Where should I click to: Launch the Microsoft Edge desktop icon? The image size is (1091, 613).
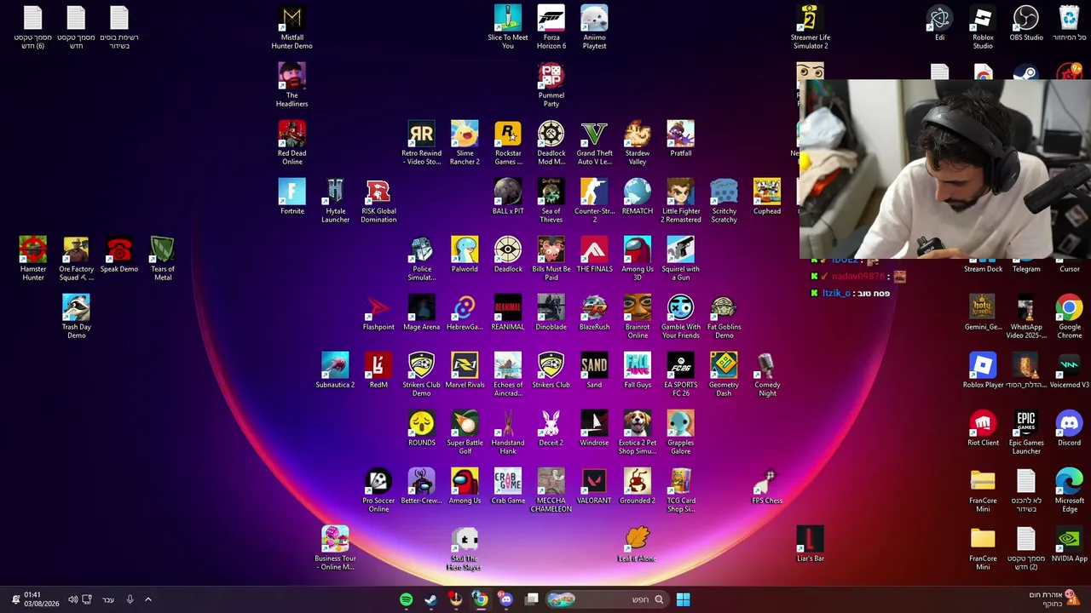pyautogui.click(x=1069, y=490)
